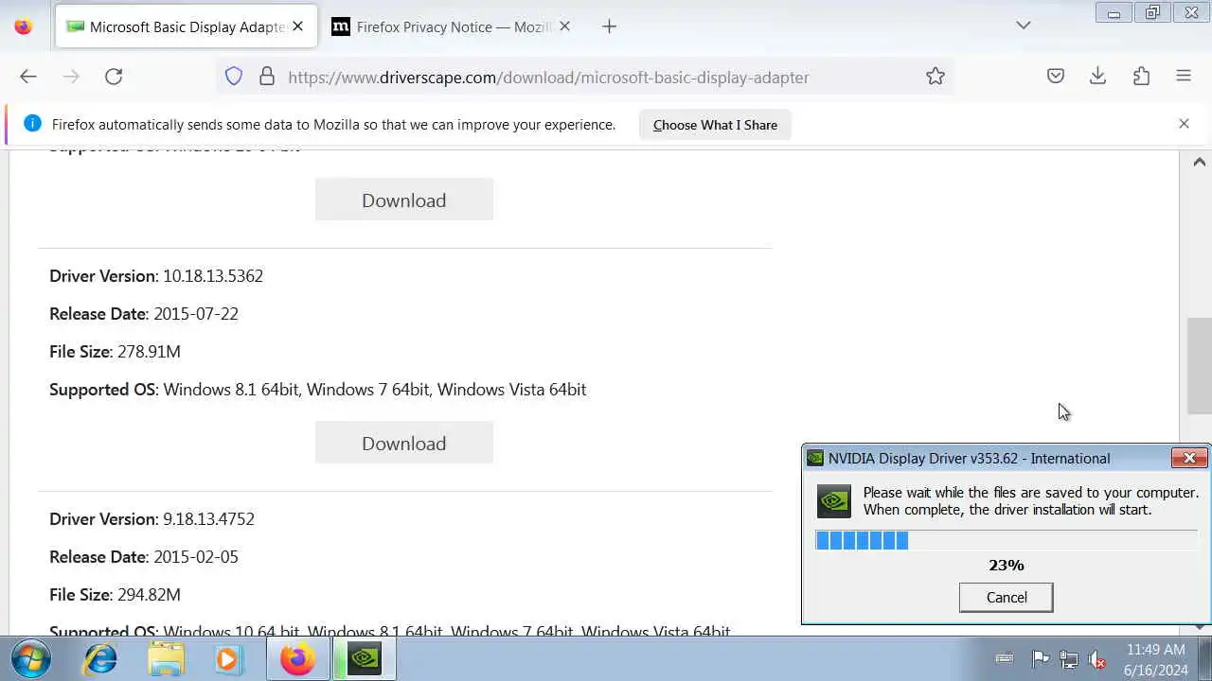The width and height of the screenshot is (1212, 681).
Task: Open Windows Explorer folder on taskbar
Action: coord(166,658)
